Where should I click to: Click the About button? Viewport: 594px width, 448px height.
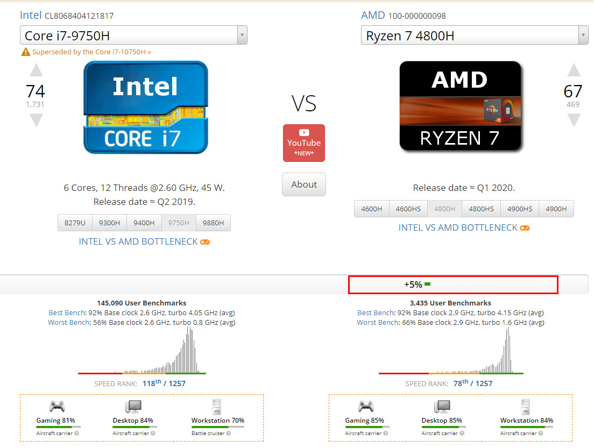(x=304, y=184)
